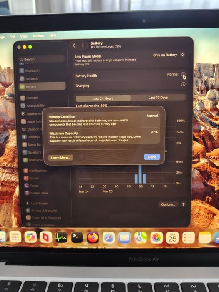Open Appearance settings in sidebar
The height and width of the screenshot is (292, 219).
[x=31, y=113]
